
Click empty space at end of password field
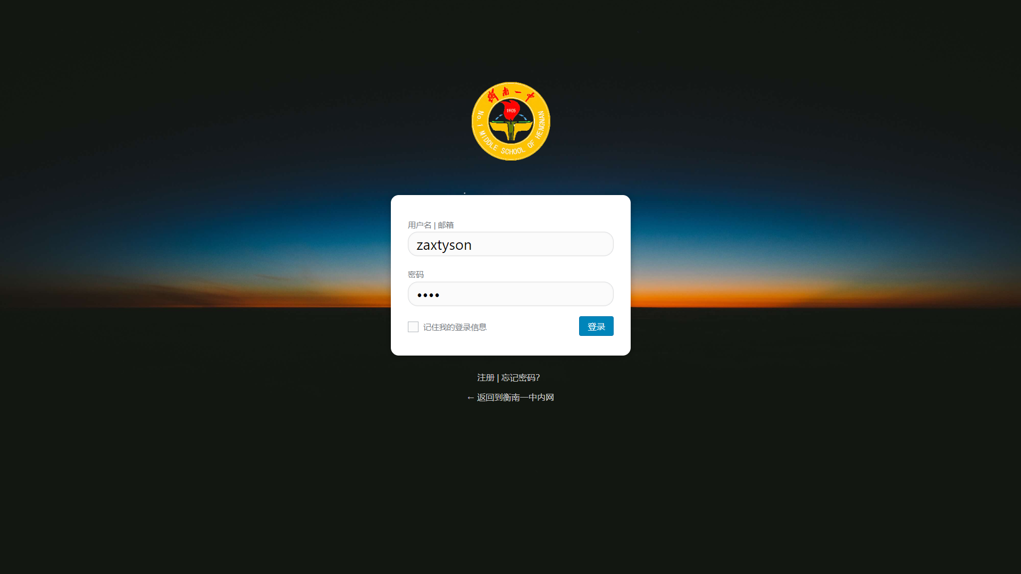(x=542, y=294)
